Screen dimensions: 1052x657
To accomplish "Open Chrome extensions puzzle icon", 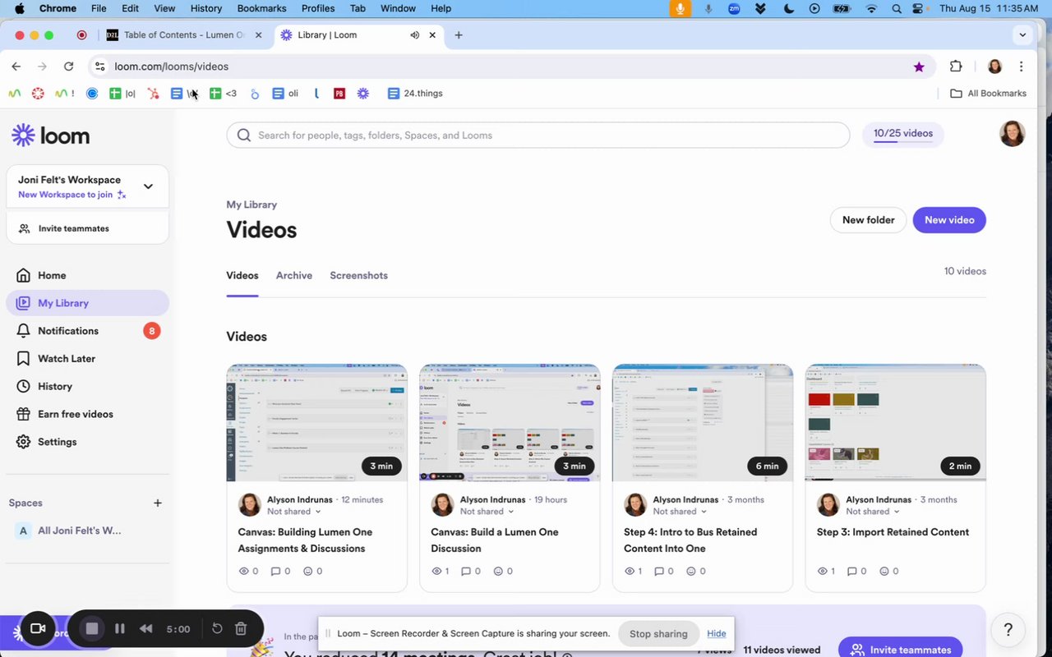I will click(956, 67).
